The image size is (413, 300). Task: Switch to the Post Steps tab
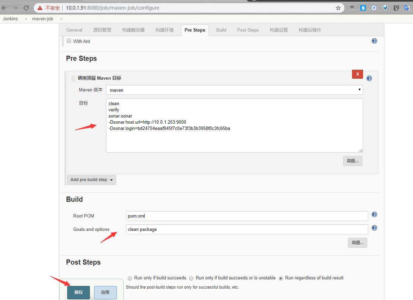point(248,30)
